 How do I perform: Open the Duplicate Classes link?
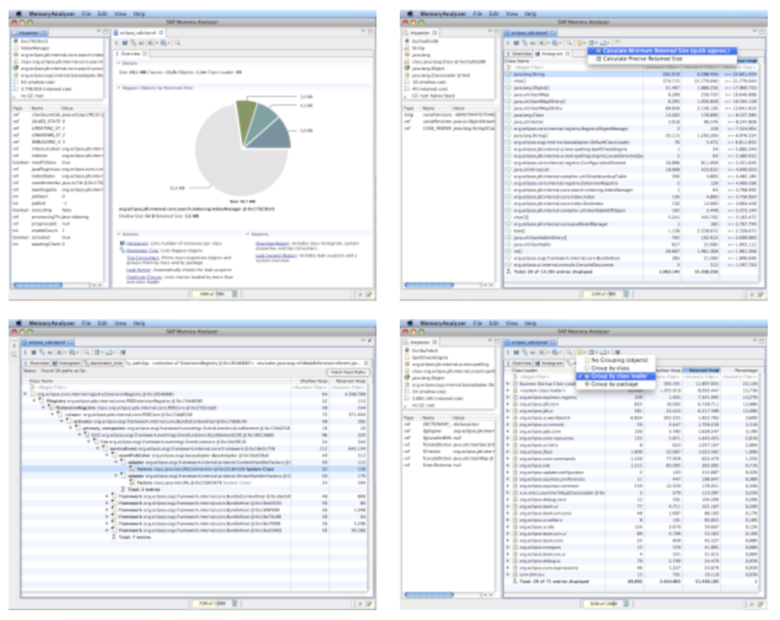click(144, 277)
